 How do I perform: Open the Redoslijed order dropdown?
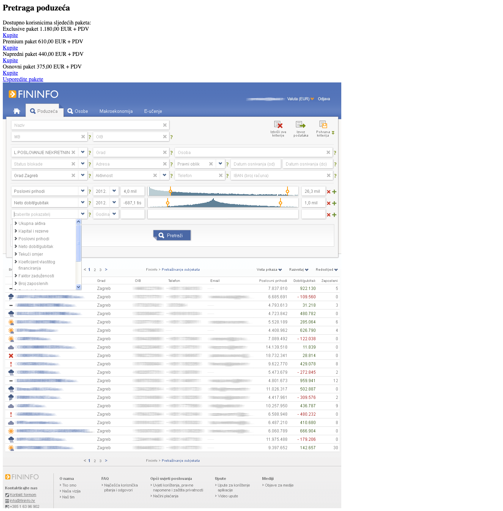327,270
